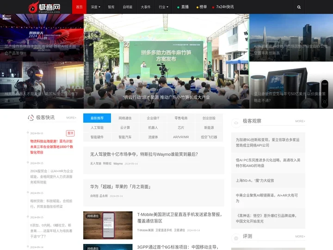Viewport: 333px width, 250px height.
Task: Click the clock icon beside 极客快讯
Action: [31, 118]
